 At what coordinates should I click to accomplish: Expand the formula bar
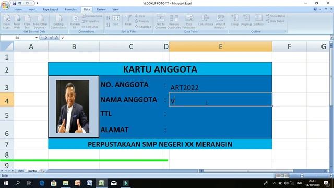pyautogui.click(x=332, y=38)
